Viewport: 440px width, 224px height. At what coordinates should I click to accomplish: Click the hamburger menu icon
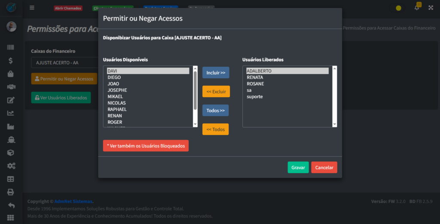32,8
